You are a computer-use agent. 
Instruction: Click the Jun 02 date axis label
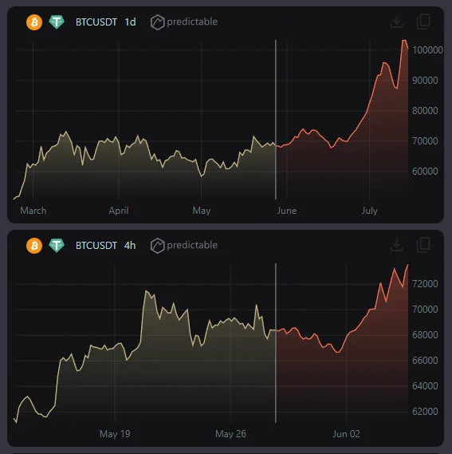click(347, 434)
